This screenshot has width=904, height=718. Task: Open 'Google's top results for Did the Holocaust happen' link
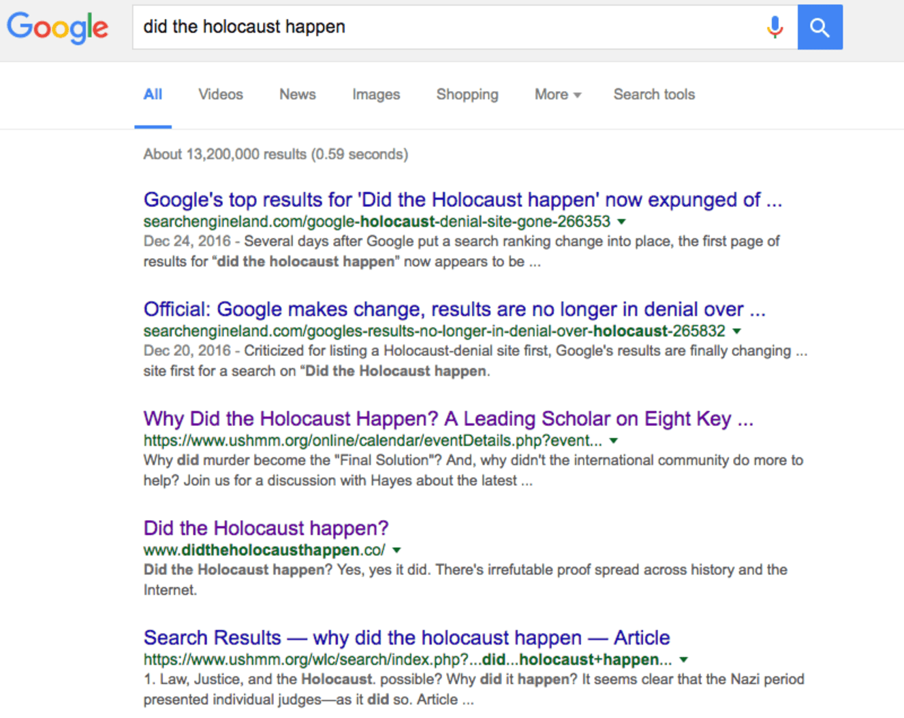[x=463, y=199]
